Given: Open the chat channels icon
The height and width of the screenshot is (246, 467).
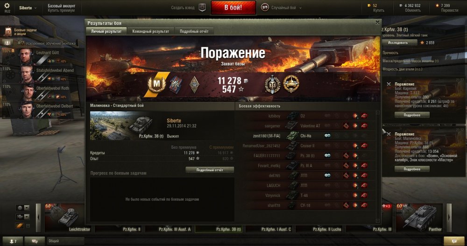Looking at the screenshot, I should click(x=35, y=241).
